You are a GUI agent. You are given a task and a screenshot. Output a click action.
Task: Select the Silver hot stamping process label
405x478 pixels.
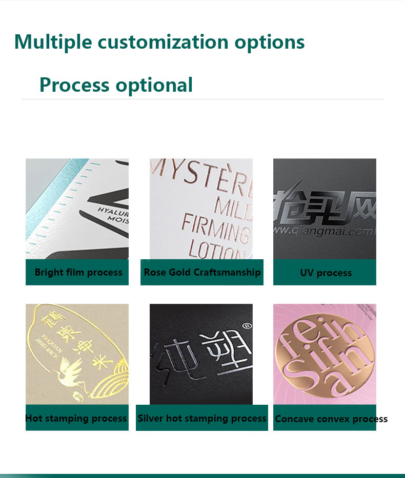(x=202, y=418)
